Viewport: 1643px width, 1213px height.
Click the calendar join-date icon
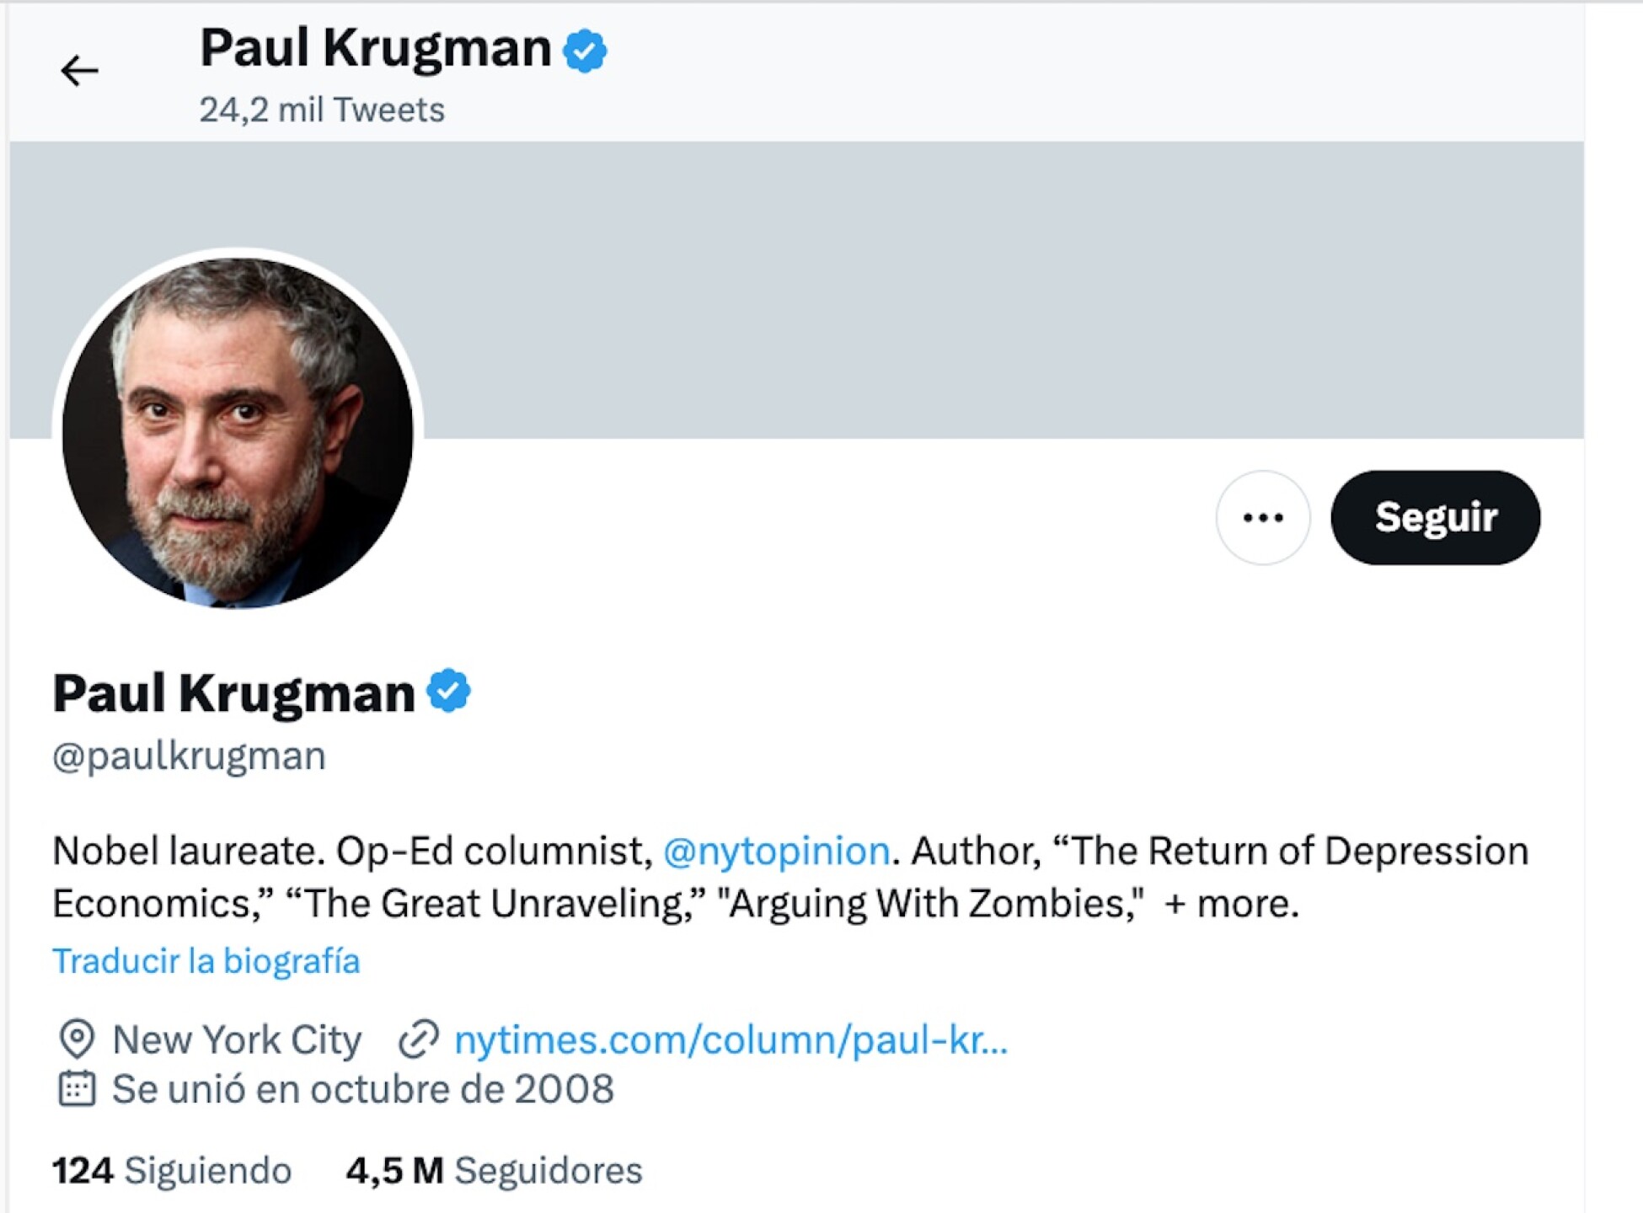77,1088
